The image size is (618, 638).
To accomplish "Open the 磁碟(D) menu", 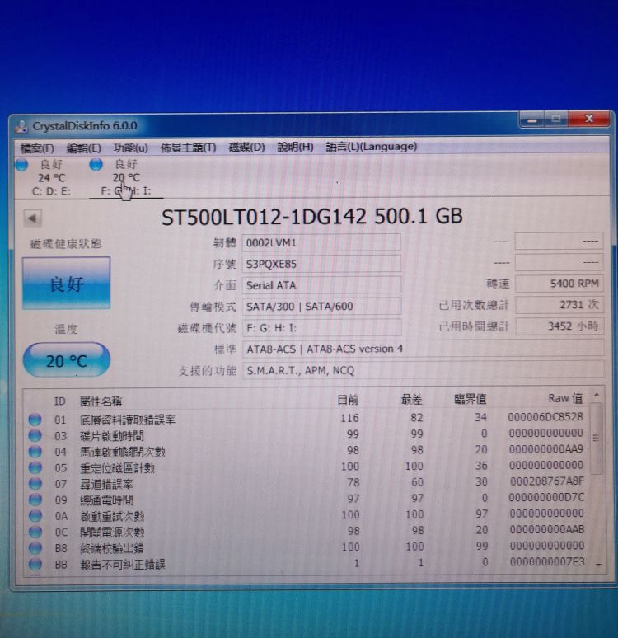I will point(246,147).
